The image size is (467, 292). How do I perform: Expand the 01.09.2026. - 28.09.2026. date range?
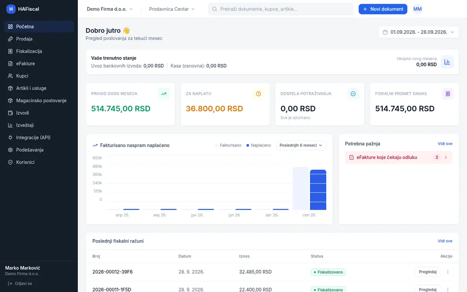(419, 32)
